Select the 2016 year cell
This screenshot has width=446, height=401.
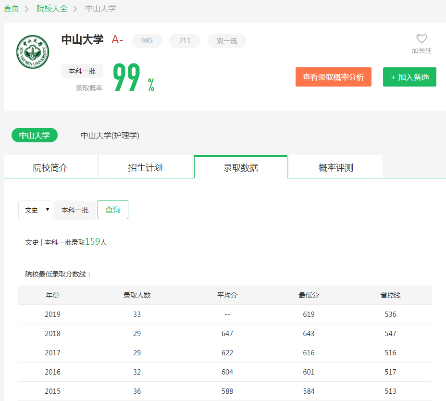click(52, 372)
